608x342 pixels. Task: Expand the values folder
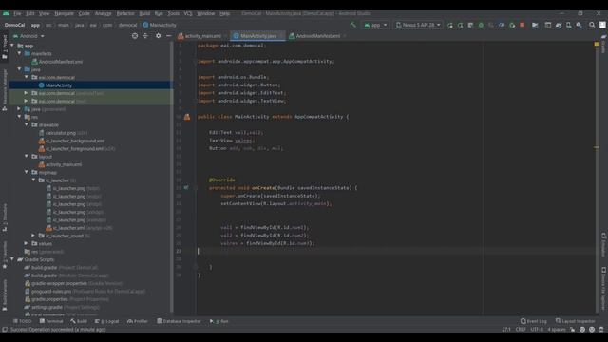[x=27, y=243]
